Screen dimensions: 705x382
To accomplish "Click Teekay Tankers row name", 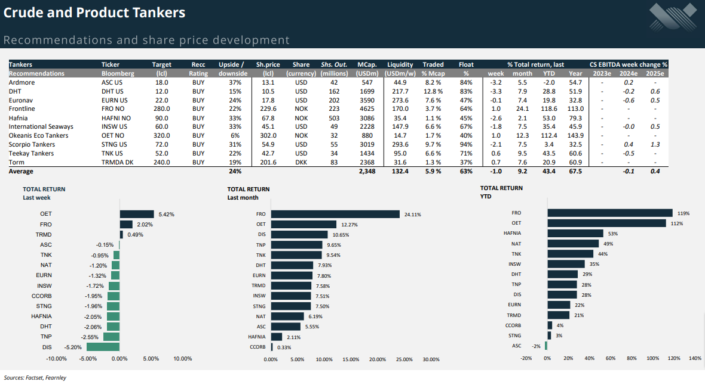I will coord(31,153).
